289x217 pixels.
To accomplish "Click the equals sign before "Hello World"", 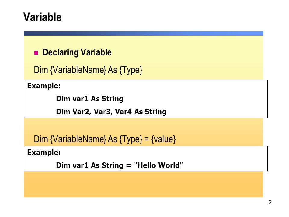I will [x=129, y=165].
